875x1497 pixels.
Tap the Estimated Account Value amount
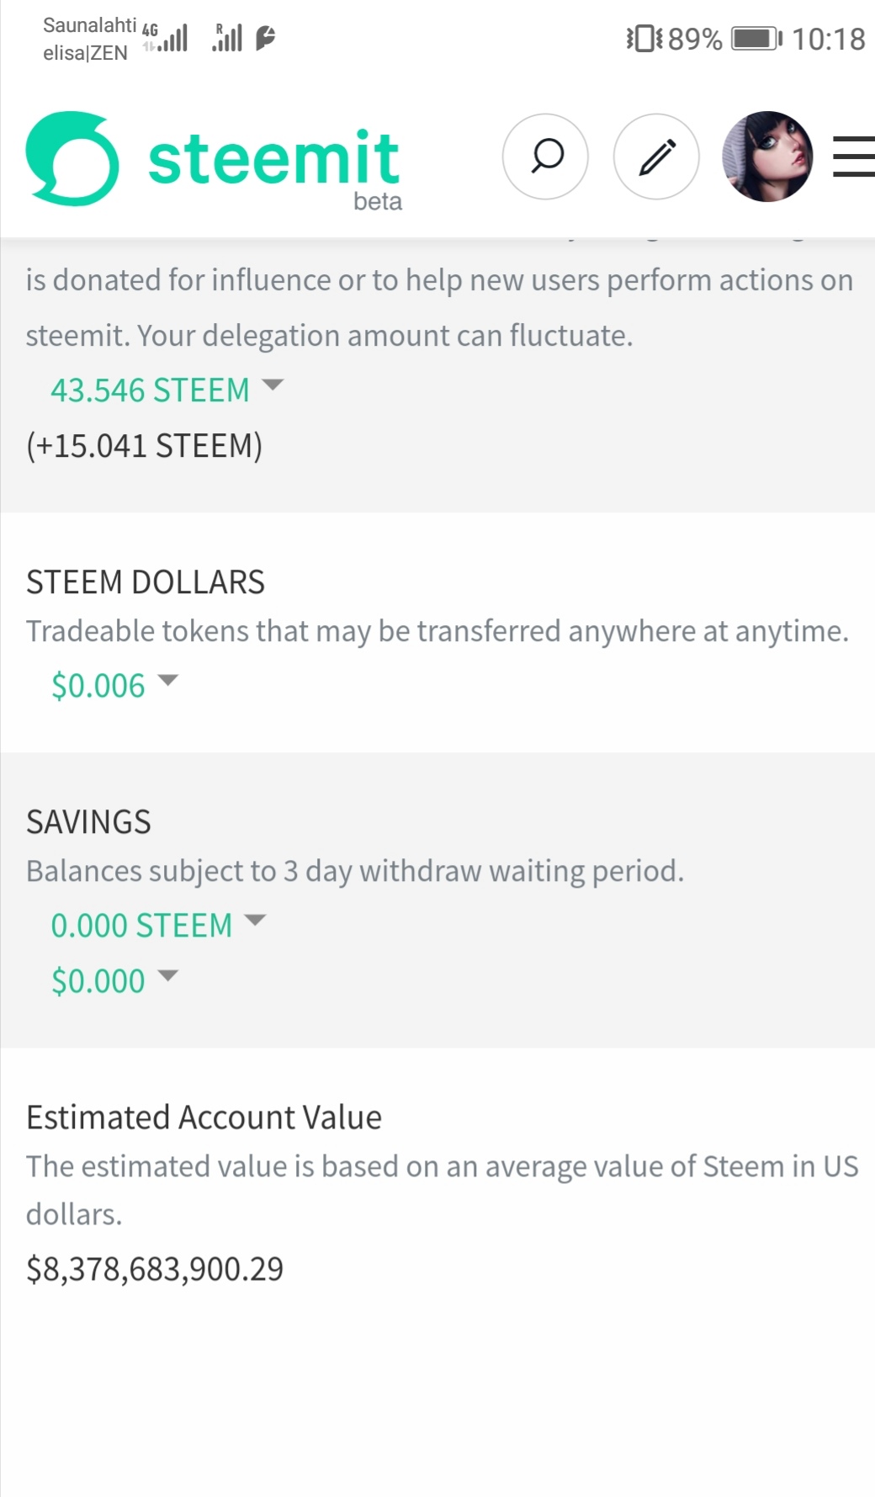155,1269
